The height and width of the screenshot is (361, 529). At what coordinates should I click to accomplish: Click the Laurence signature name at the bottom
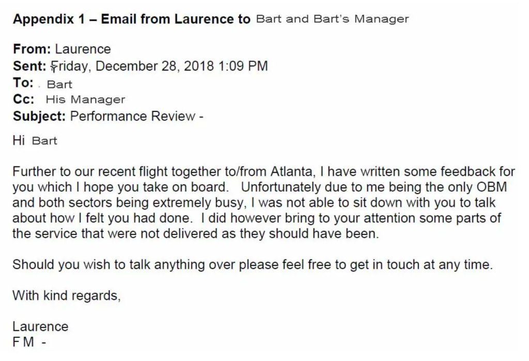click(40, 327)
